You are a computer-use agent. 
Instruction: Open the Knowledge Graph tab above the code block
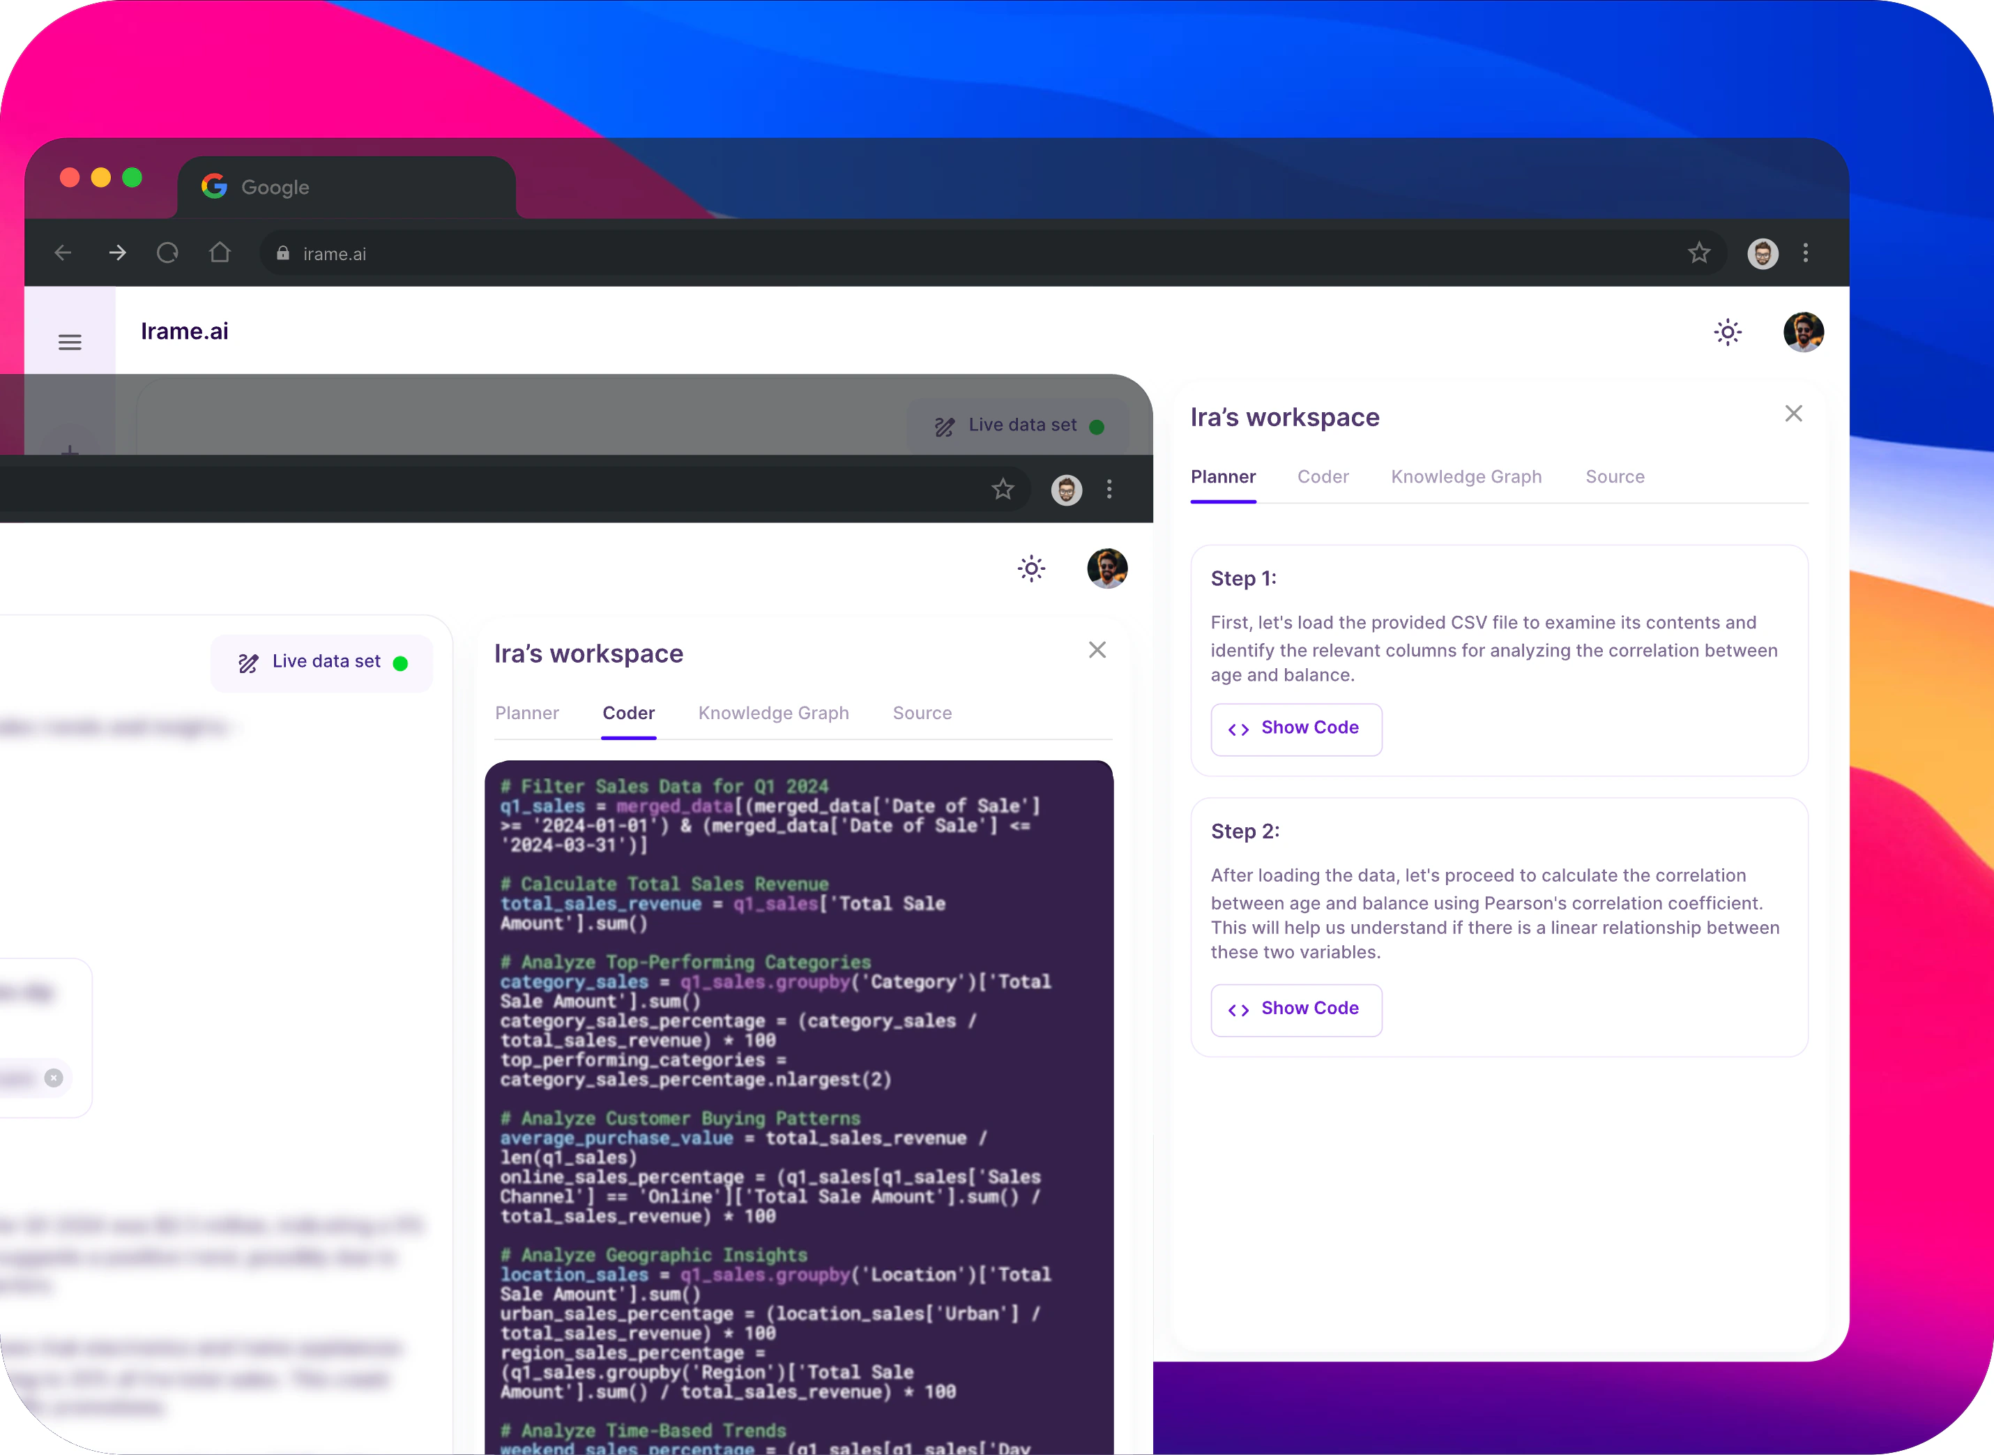(773, 714)
